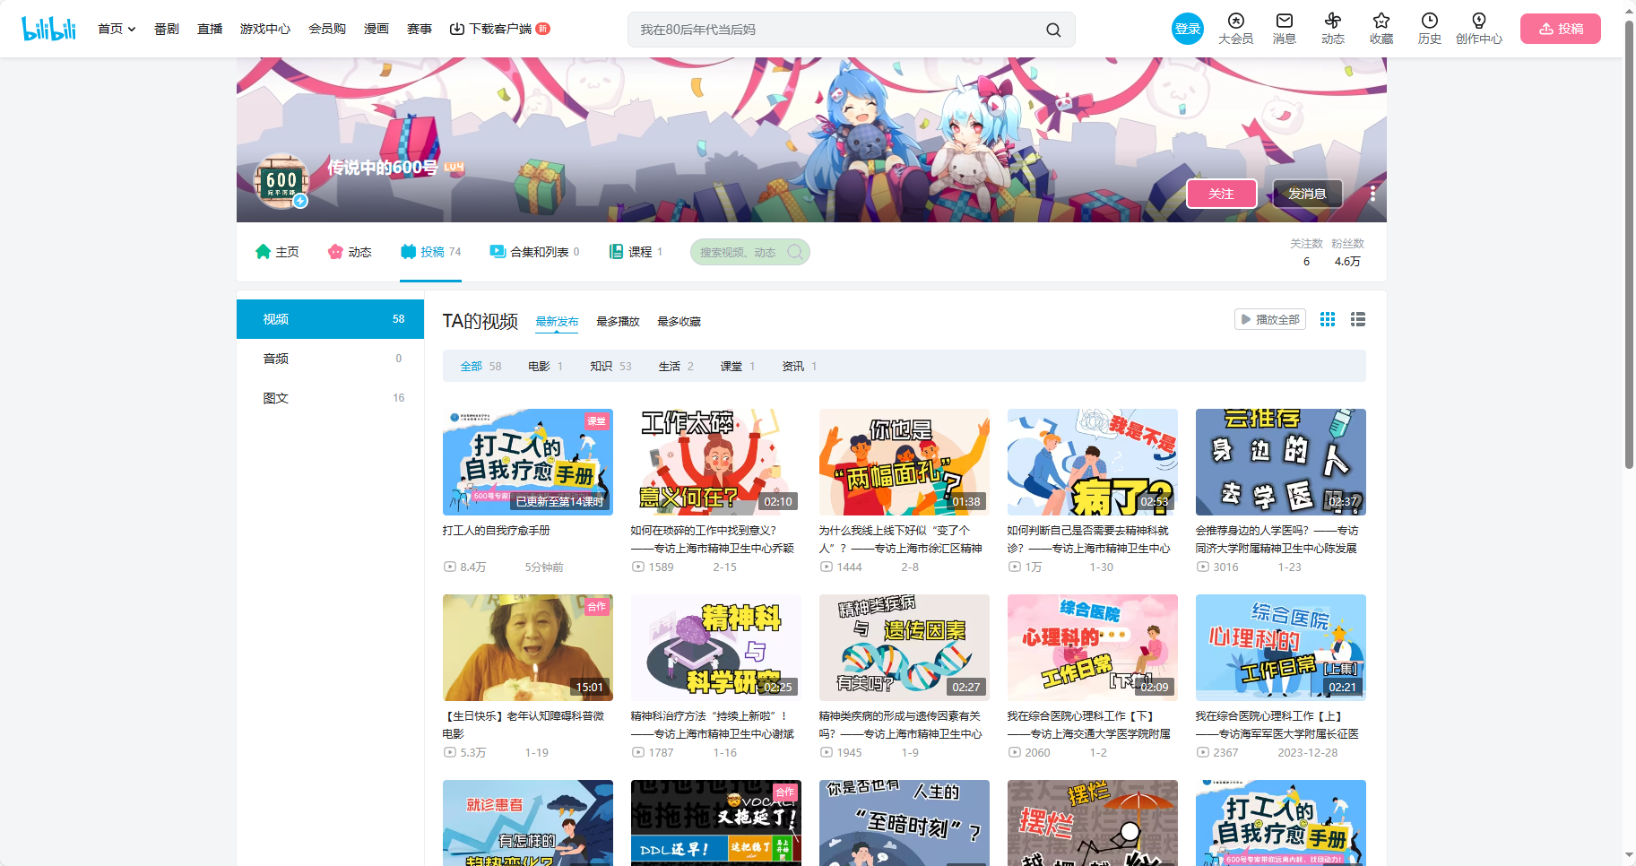Image resolution: width=1636 pixels, height=866 pixels.
Task: Click the magnifier in the channel search box
Action: [x=794, y=252]
